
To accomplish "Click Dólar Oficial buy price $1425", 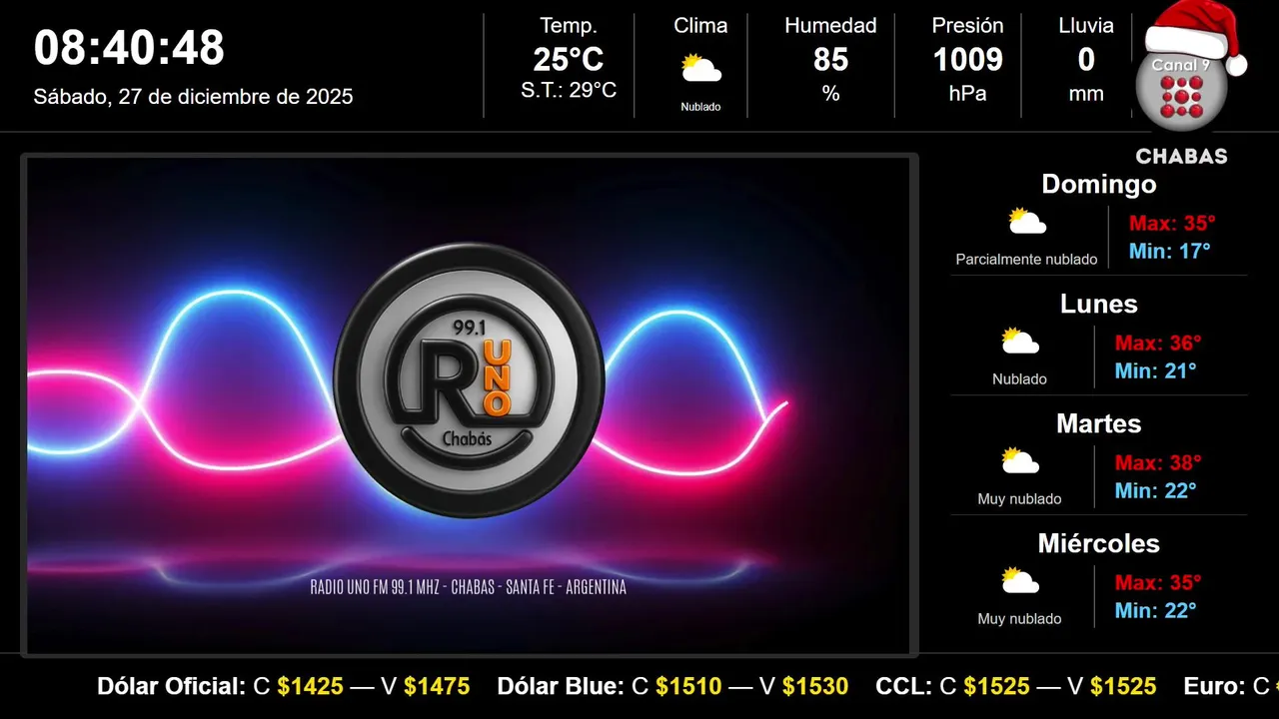I will tap(311, 686).
